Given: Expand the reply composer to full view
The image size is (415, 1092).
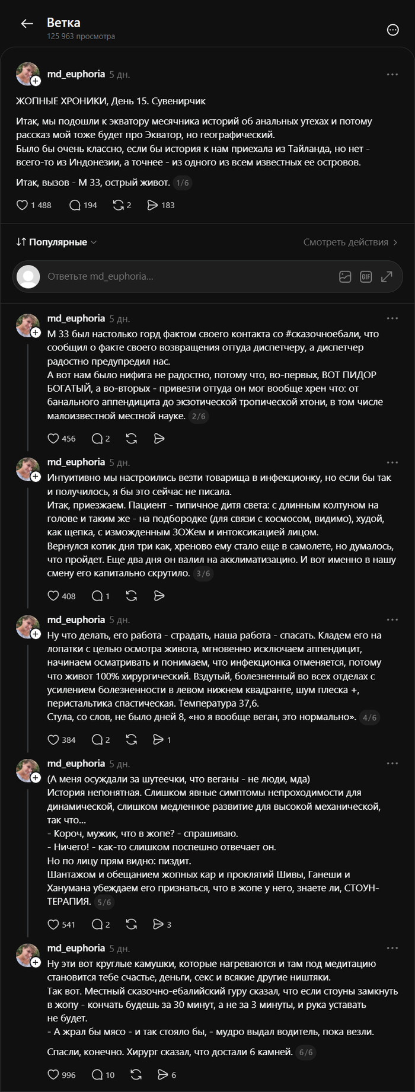Looking at the screenshot, I should tap(387, 276).
